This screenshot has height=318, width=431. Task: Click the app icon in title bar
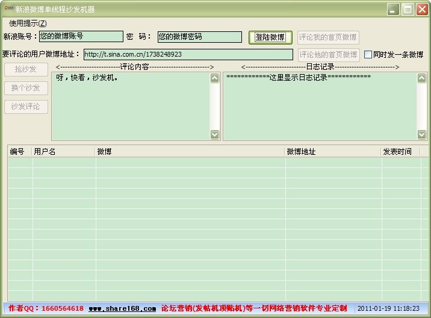pyautogui.click(x=9, y=8)
